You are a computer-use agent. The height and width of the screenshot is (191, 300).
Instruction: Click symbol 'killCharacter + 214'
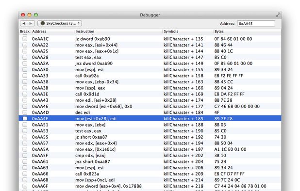click(x=183, y=180)
